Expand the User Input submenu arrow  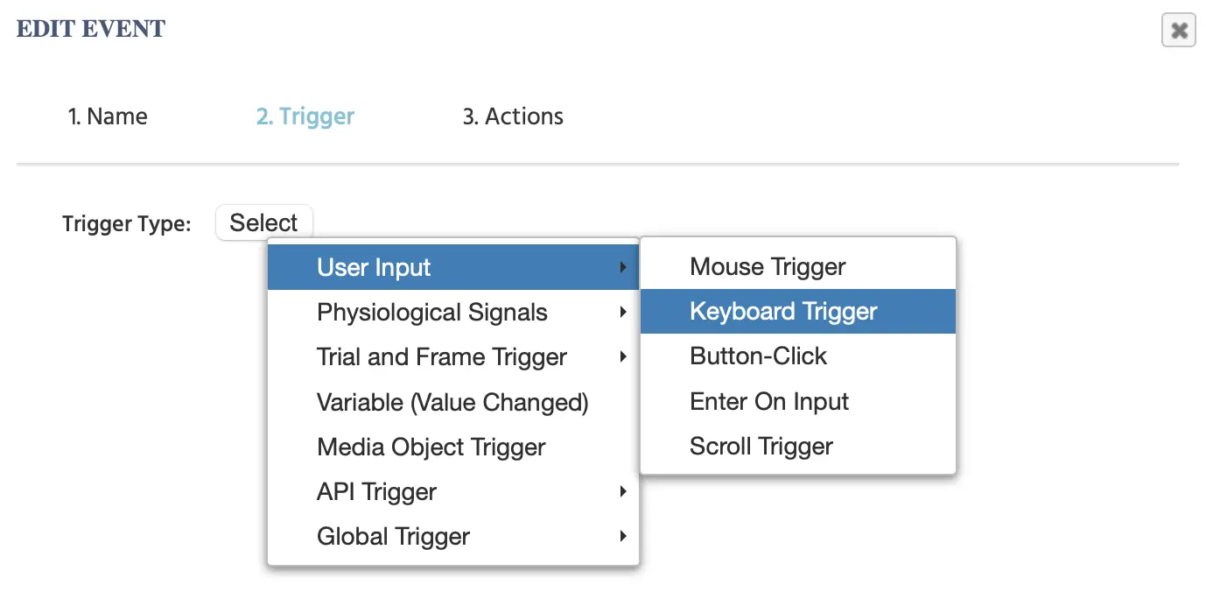pyautogui.click(x=623, y=267)
